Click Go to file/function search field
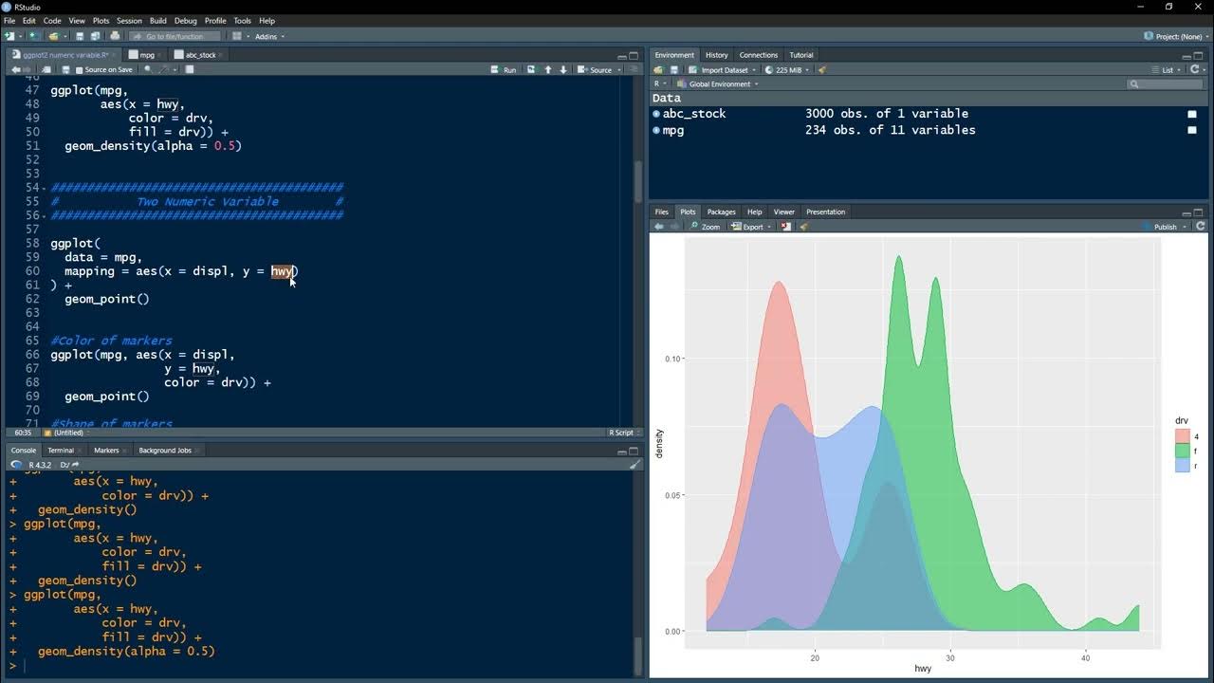 point(175,36)
